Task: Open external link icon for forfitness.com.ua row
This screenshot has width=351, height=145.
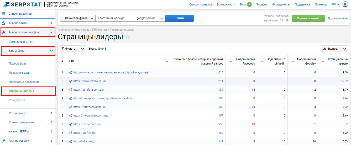Action: click(x=71, y=107)
